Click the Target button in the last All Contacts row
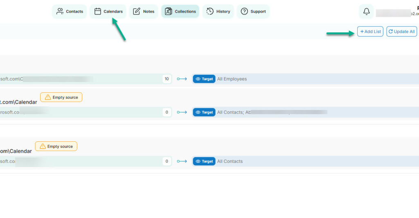 coord(204,161)
